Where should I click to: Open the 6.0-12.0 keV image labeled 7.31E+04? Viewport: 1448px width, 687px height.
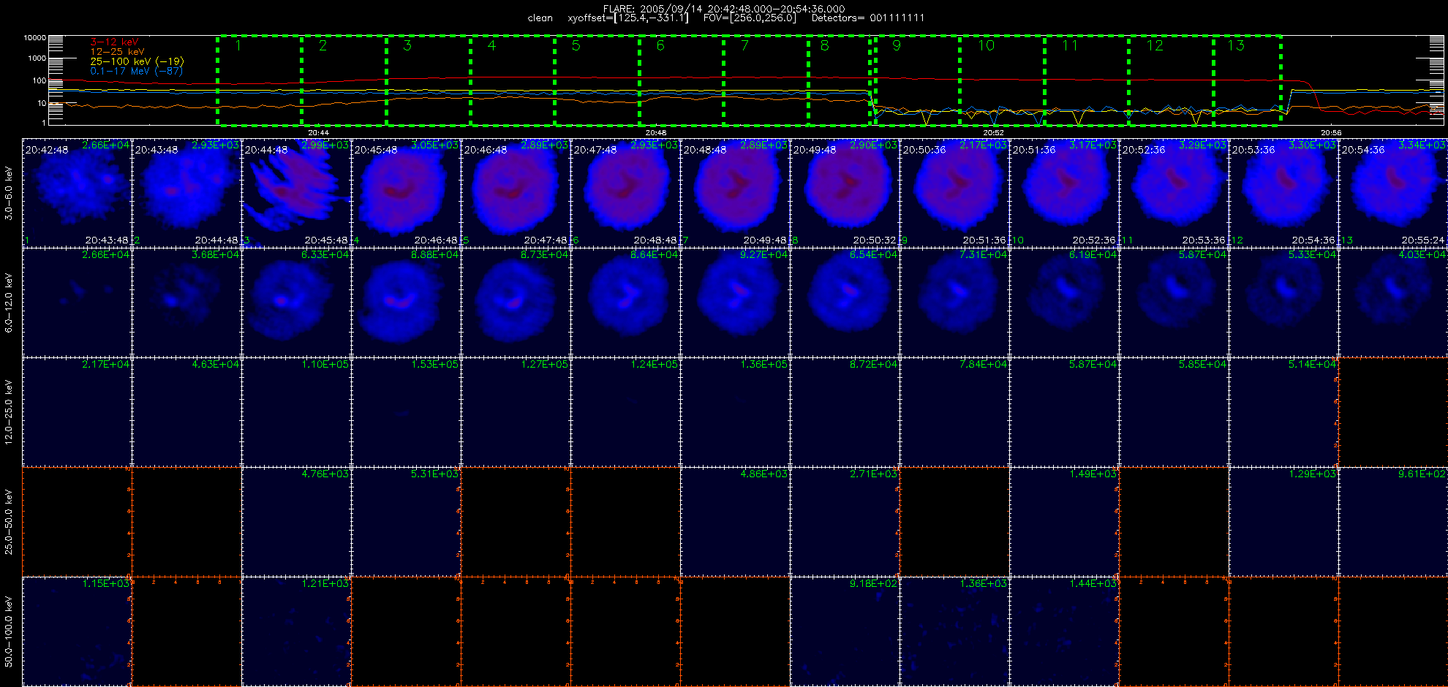pyautogui.click(x=955, y=303)
